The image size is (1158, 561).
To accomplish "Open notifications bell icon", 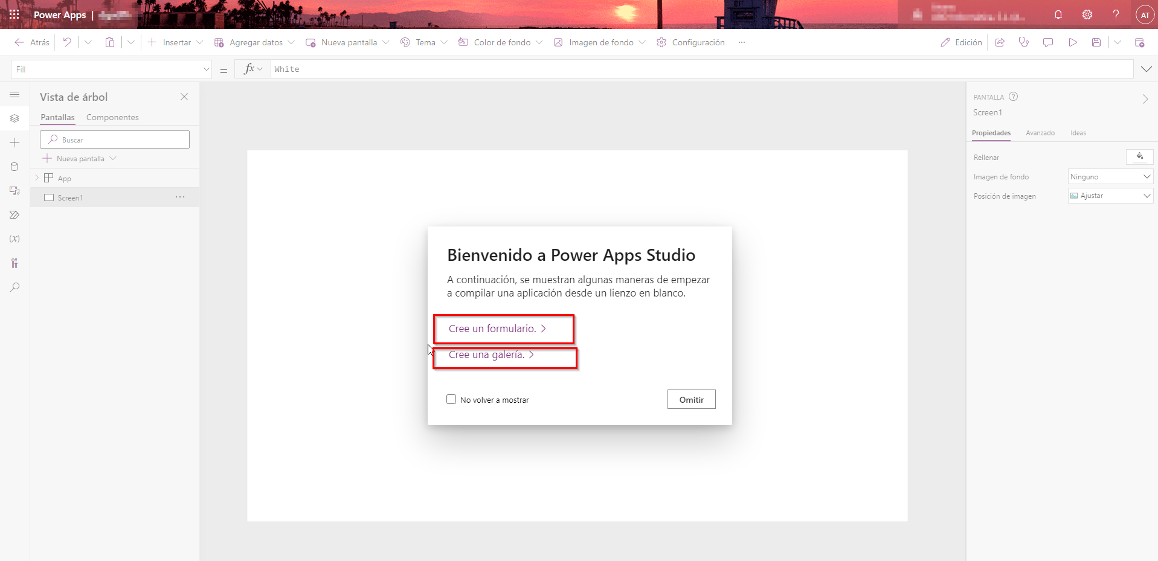I will (x=1058, y=14).
